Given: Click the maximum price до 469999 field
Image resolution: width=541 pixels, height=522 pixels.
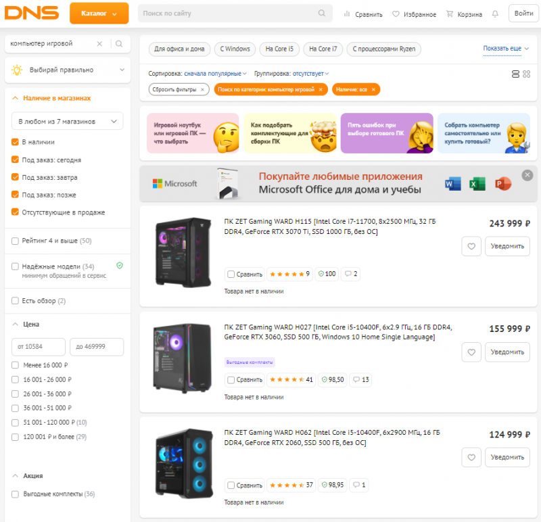Looking at the screenshot, I should coord(97,347).
